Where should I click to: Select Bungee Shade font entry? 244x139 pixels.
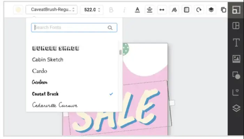tap(56, 48)
